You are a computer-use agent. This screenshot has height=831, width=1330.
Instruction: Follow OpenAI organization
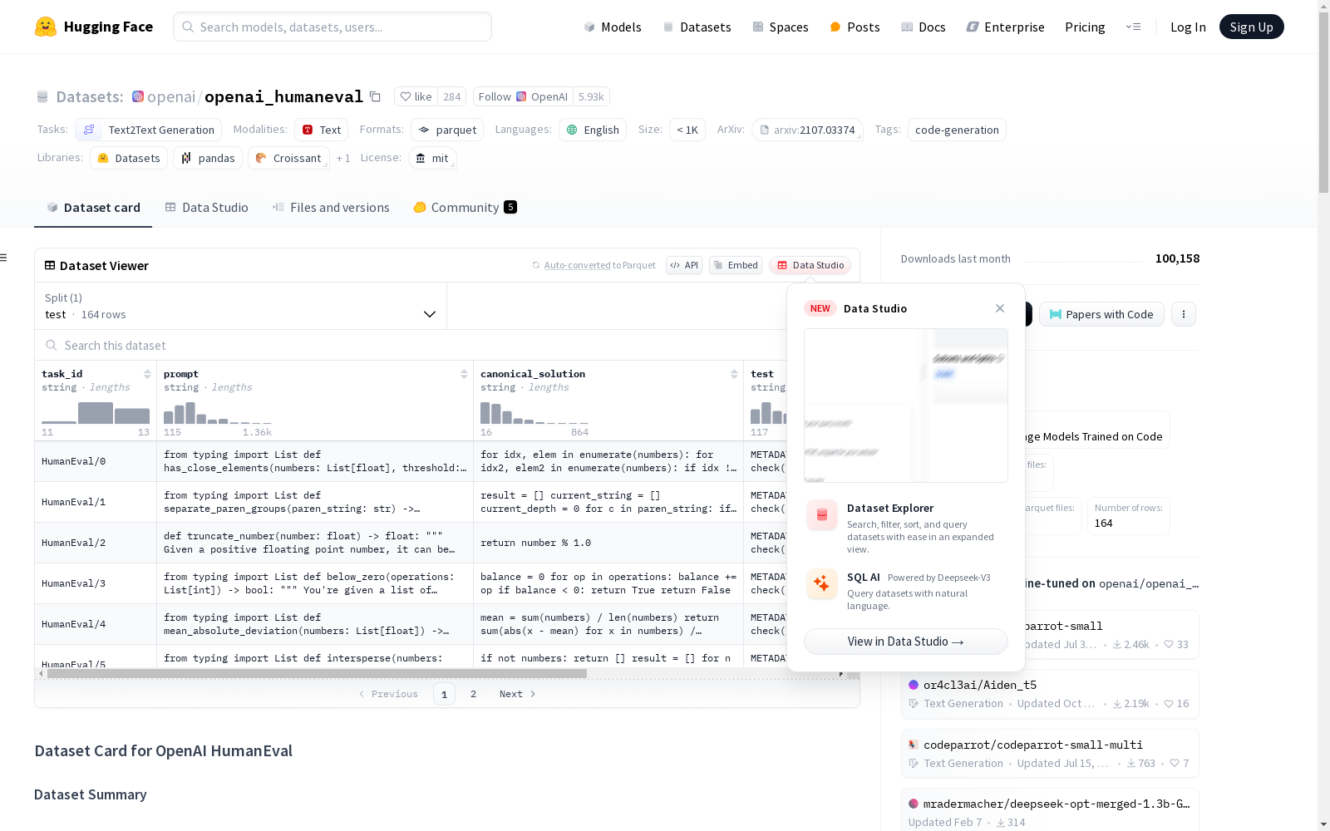click(523, 96)
